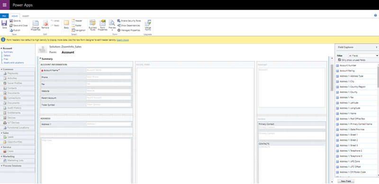Open Form Properties
The width and height of the screenshot is (379, 184).
coord(102,26)
